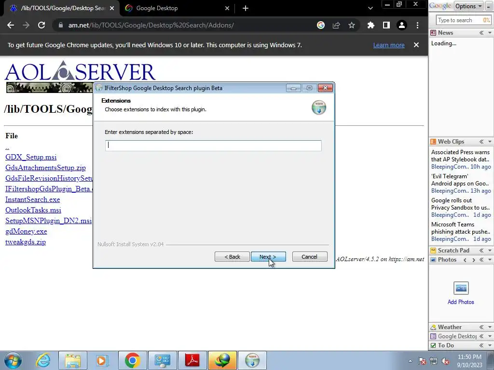Dismiss the Chrome update notice
Screen dimensions: 494x370
click(x=416, y=45)
